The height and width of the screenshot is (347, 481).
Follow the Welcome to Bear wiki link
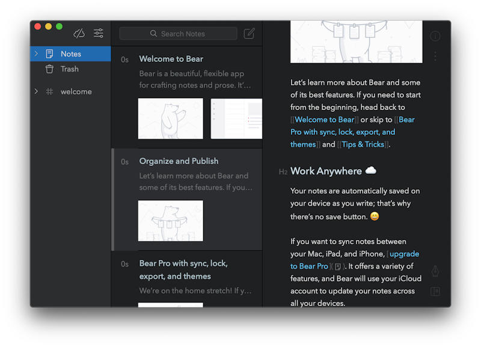point(325,120)
